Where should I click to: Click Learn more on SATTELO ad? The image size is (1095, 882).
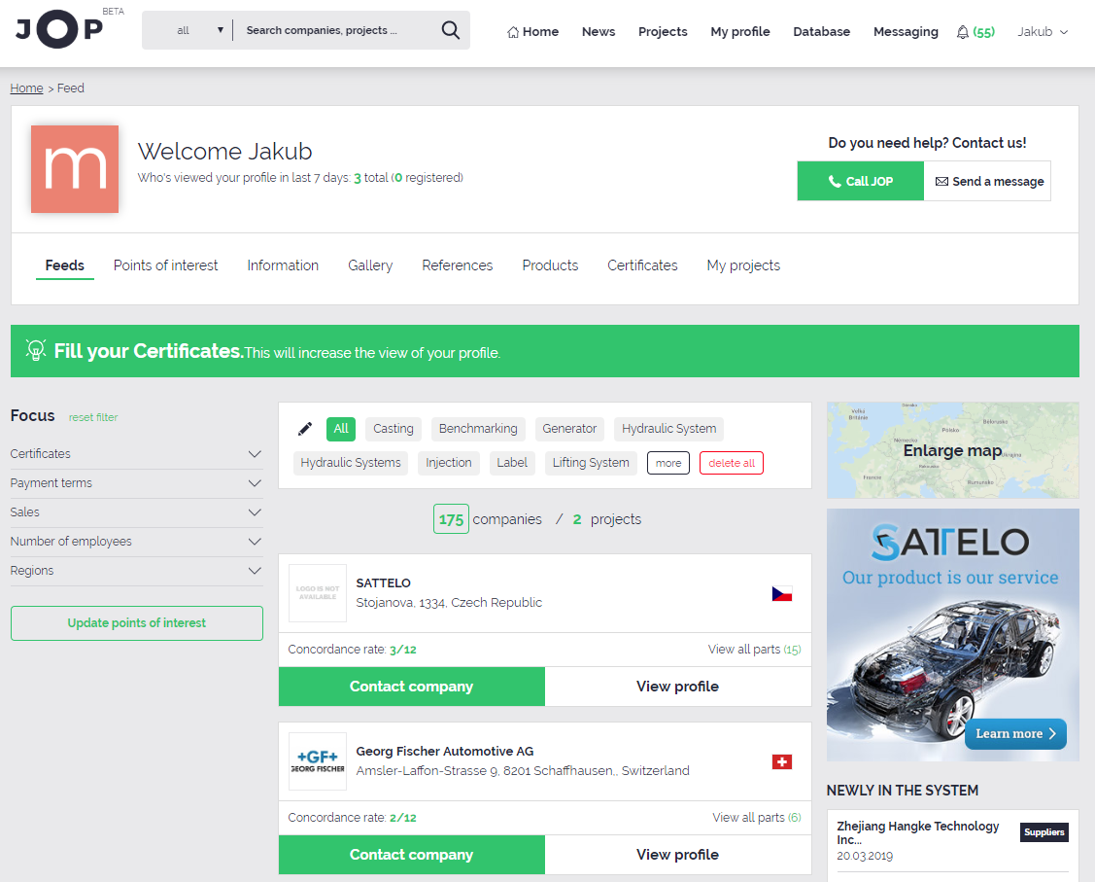pos(1015,734)
